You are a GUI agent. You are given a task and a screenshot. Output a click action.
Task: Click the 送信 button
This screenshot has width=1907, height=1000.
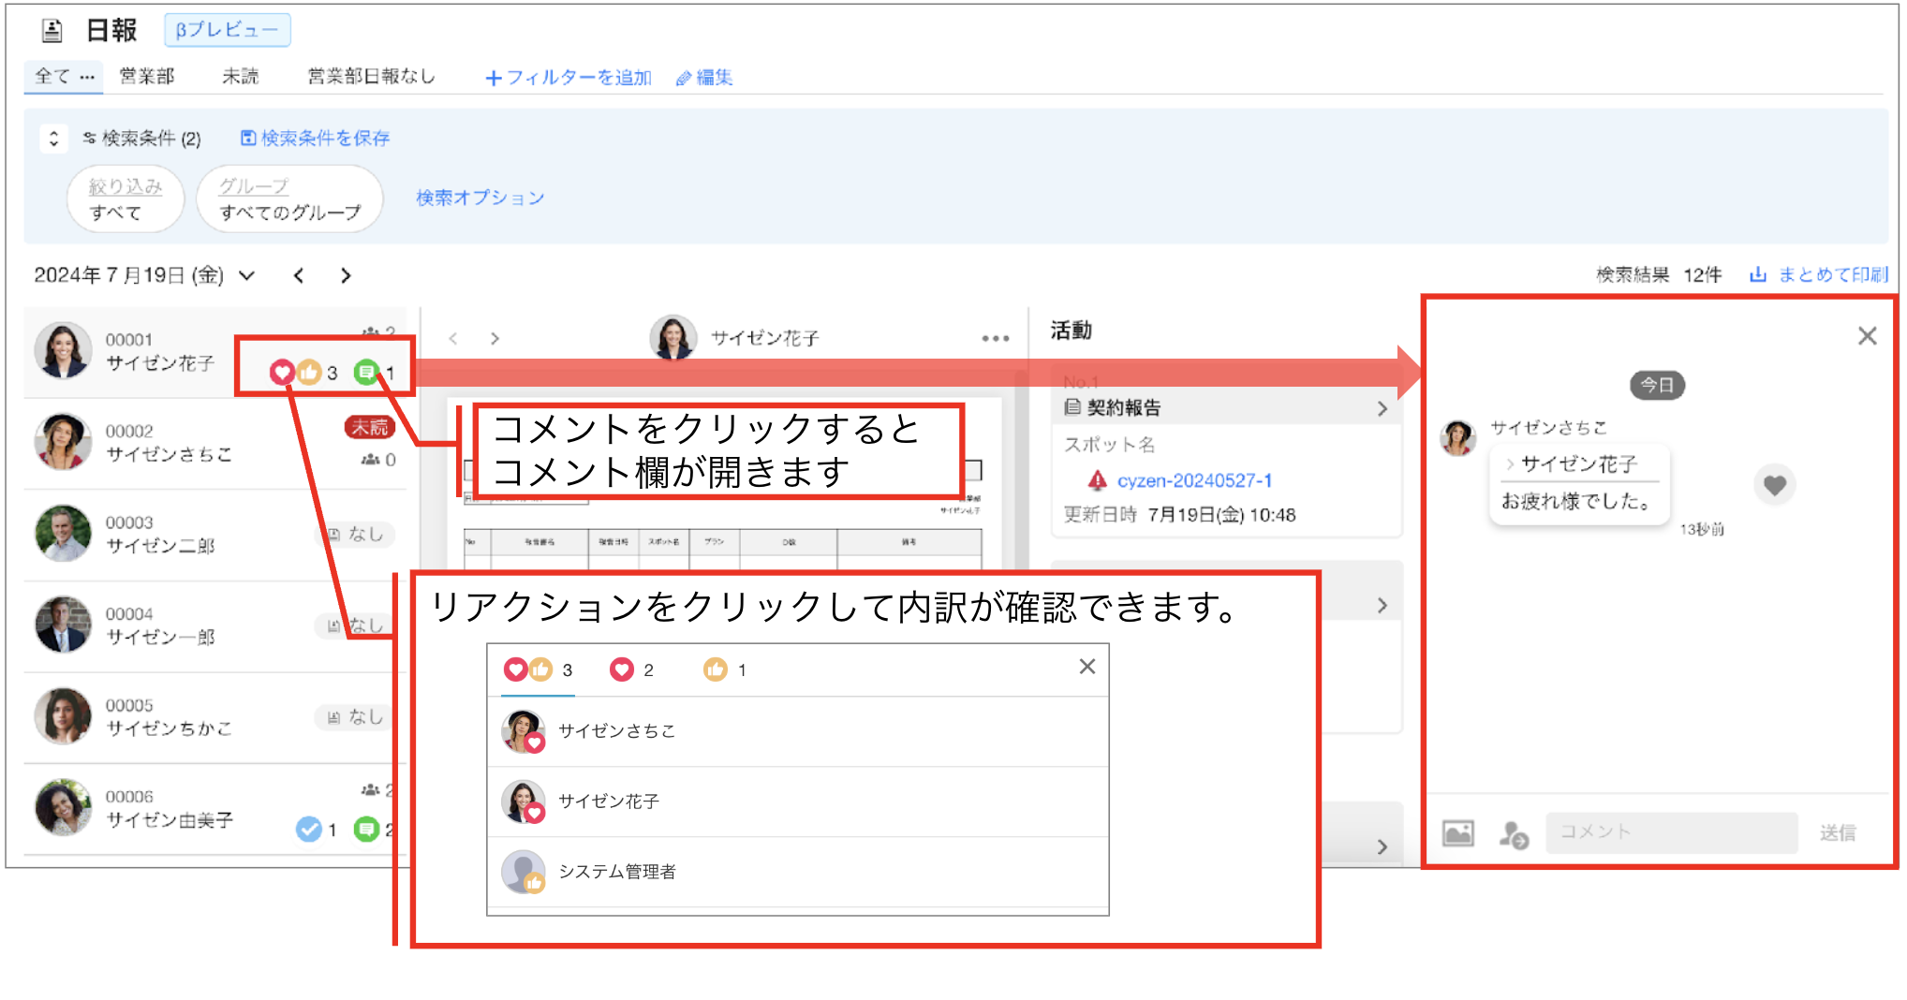[x=1838, y=833]
